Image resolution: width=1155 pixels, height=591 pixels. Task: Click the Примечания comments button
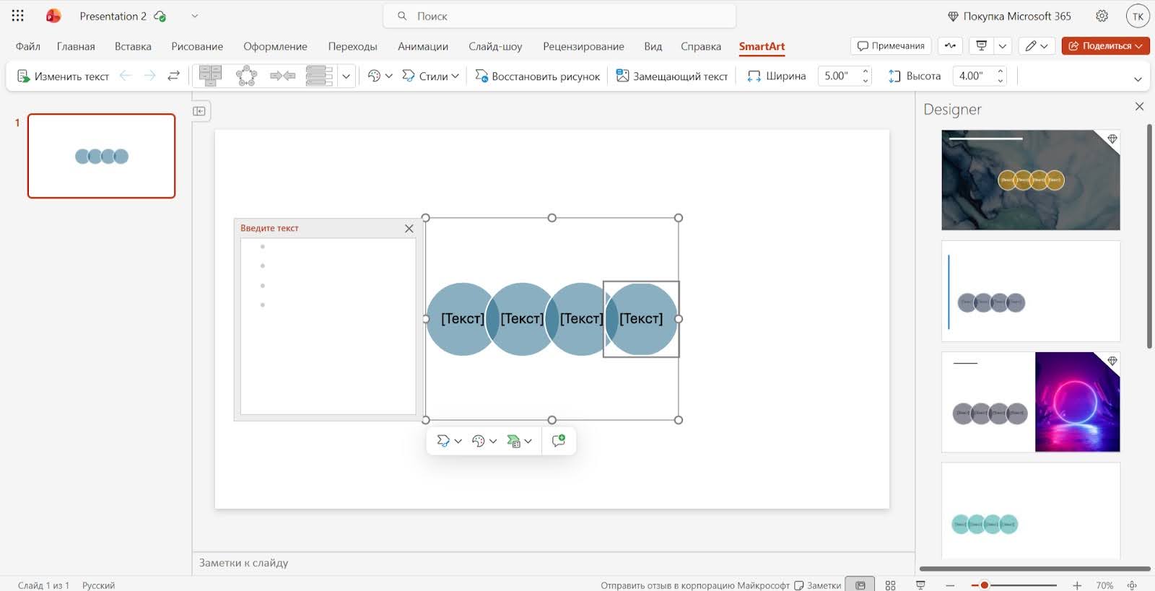(x=891, y=45)
